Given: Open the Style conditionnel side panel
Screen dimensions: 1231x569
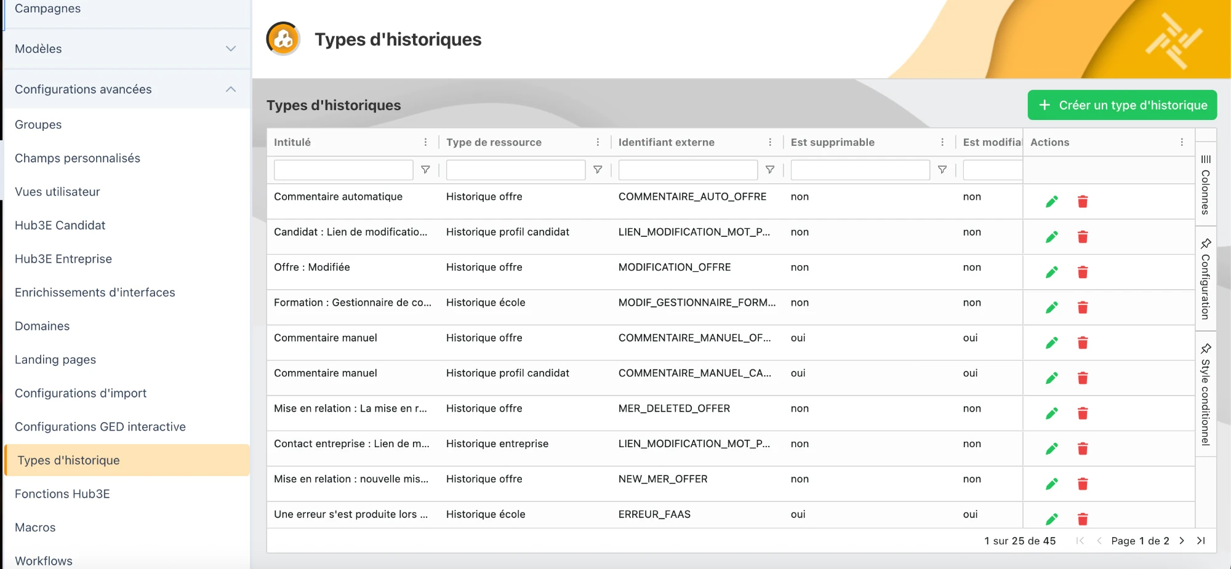Looking at the screenshot, I should click(x=1206, y=394).
